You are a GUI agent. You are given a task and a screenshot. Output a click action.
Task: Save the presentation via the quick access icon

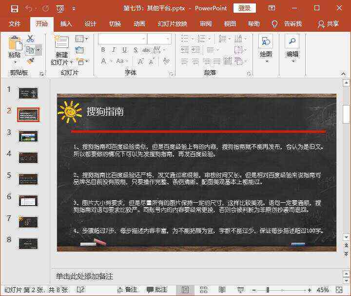[x=15, y=9]
